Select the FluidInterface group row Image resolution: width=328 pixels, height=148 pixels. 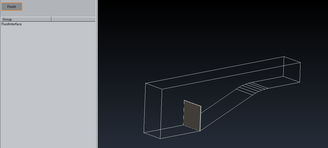[48, 24]
